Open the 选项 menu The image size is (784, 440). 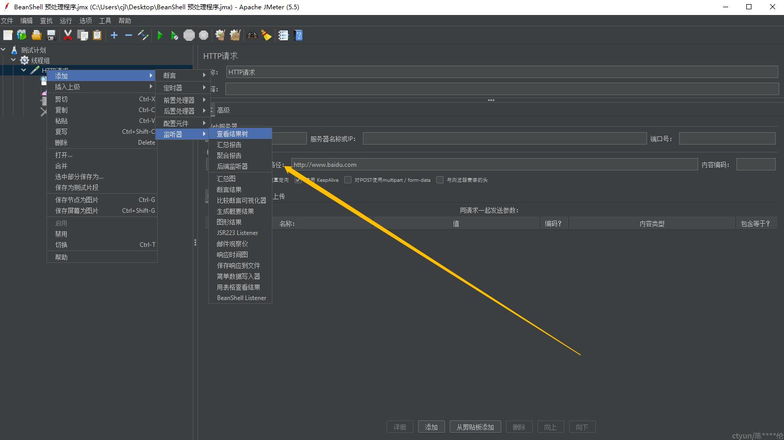click(x=85, y=21)
